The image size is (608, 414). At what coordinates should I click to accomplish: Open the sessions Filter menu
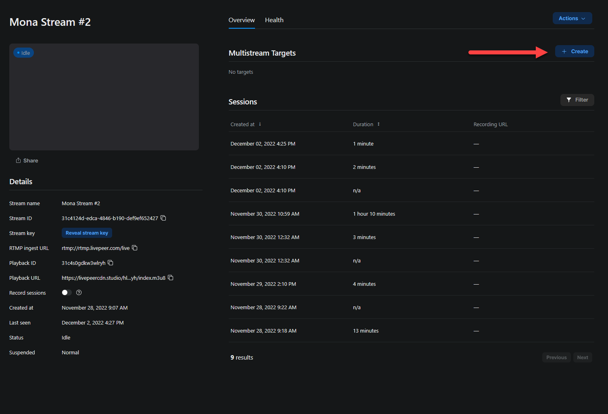[x=577, y=100]
